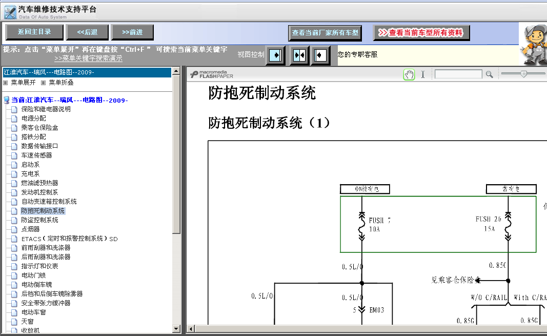Screen dimensions: 547x336
Task: Click the hand pan tool in FlashPaper
Action: click(x=409, y=74)
